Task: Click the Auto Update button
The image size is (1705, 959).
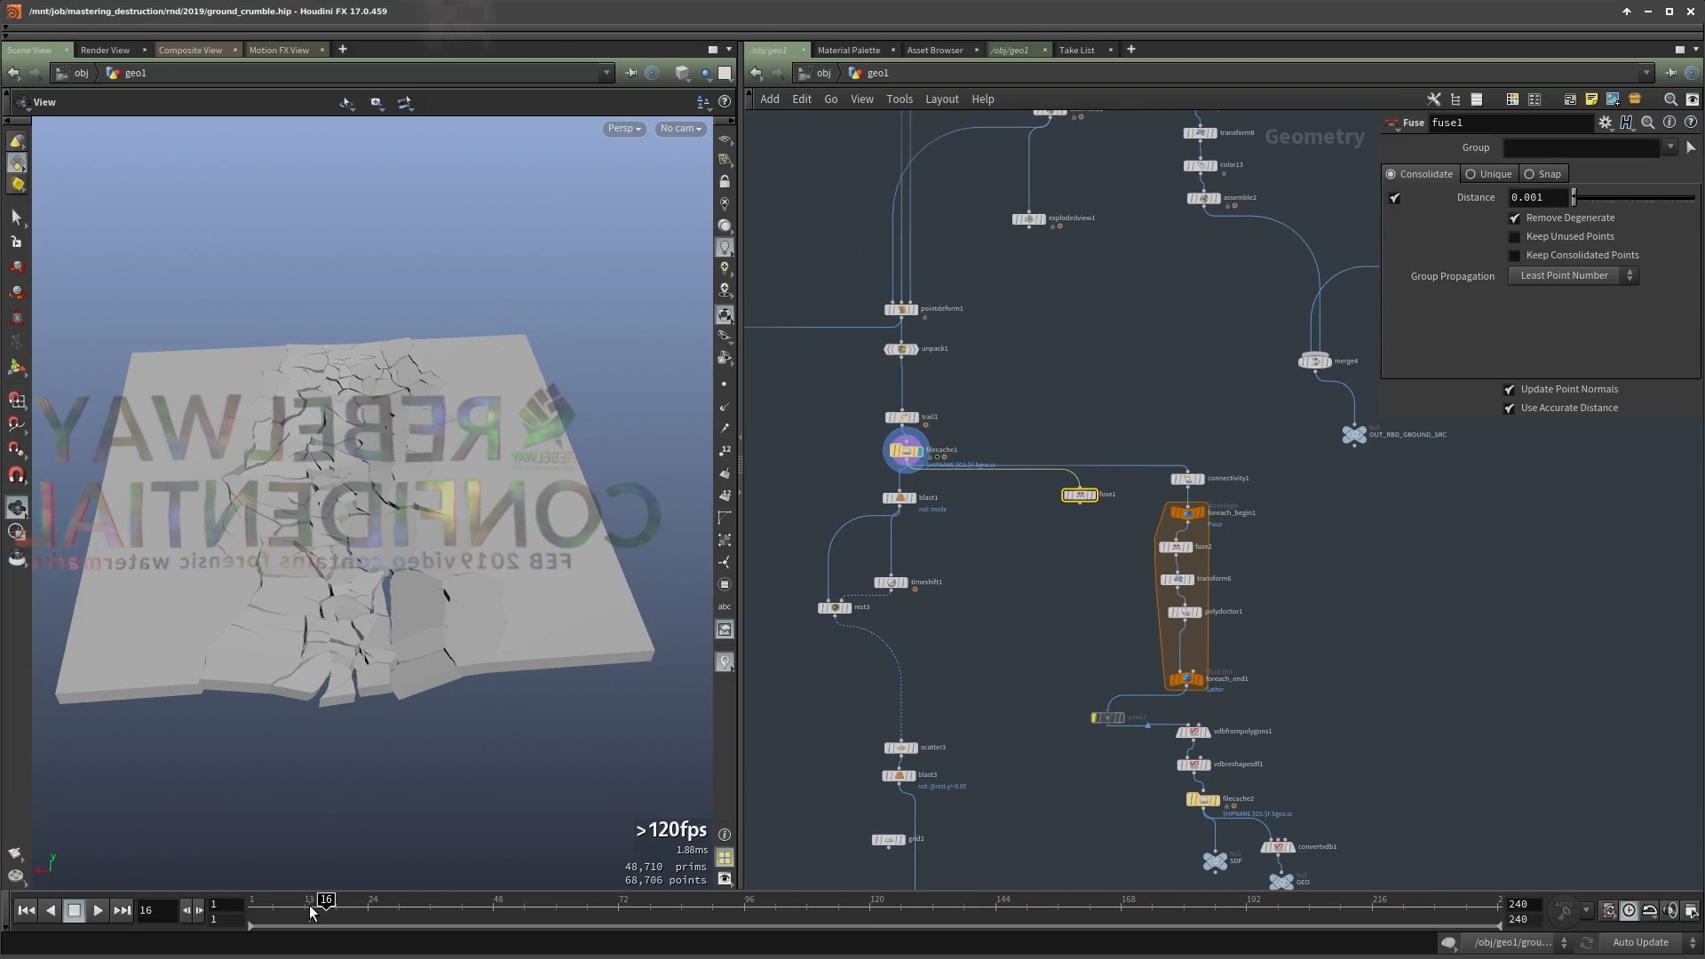Action: 1639,942
